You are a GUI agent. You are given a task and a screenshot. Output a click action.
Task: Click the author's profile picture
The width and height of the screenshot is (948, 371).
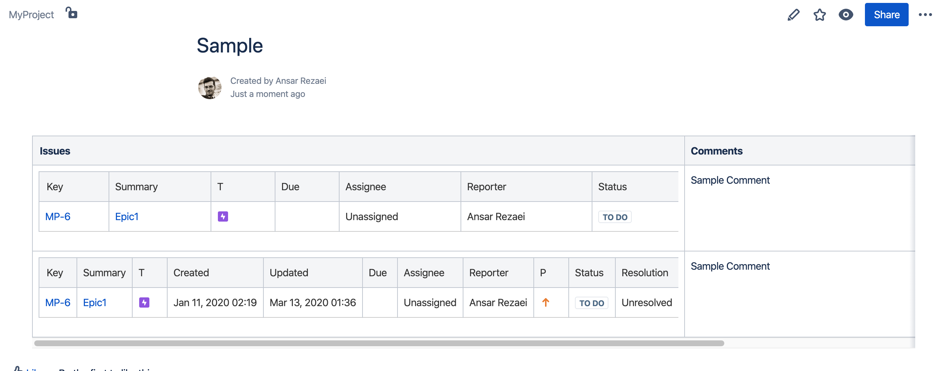click(210, 87)
